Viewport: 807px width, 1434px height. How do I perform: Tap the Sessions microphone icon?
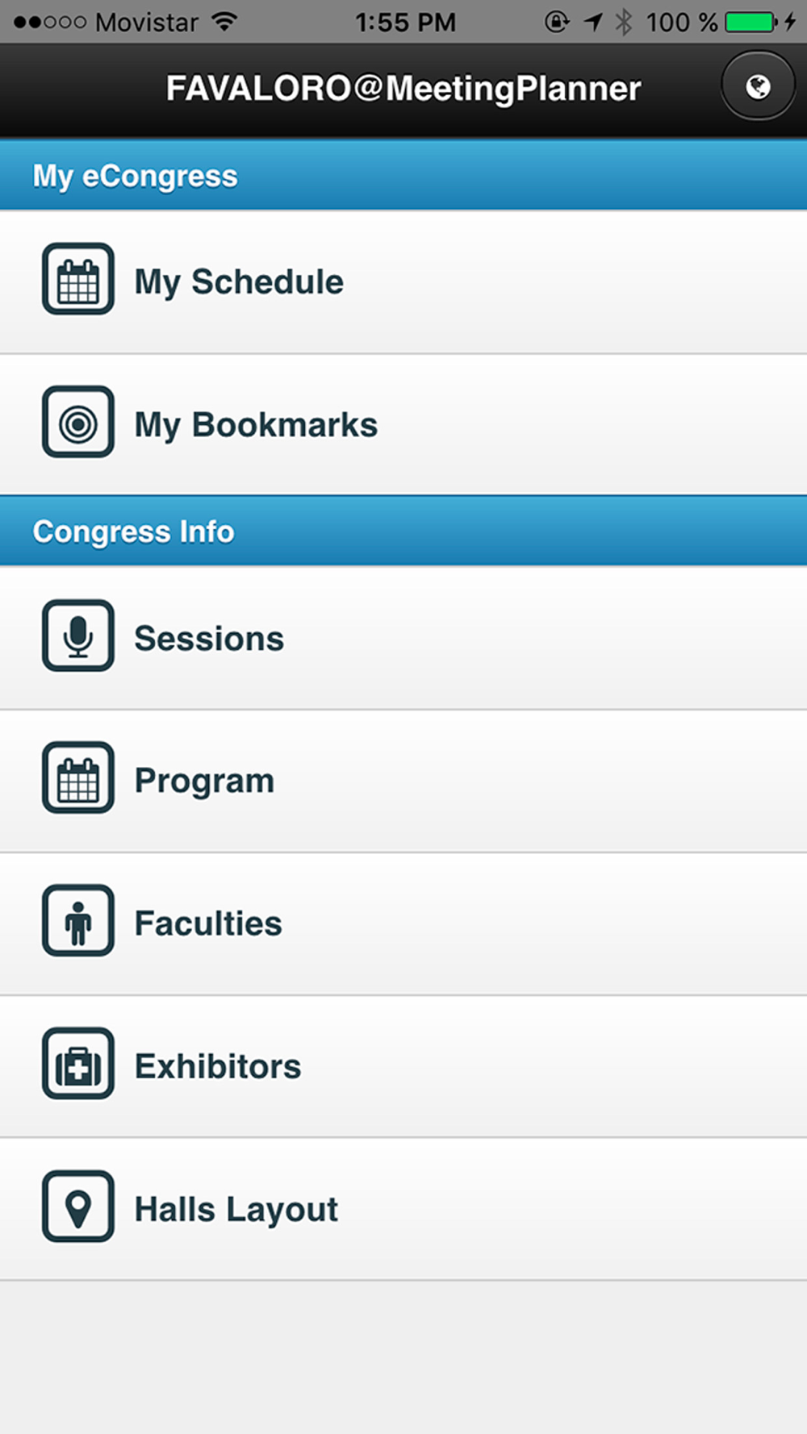click(x=78, y=636)
